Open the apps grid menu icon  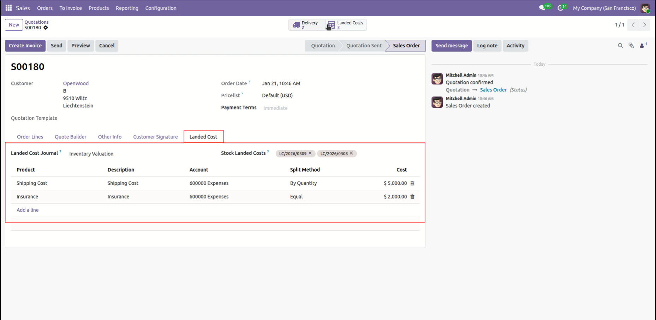tap(8, 8)
